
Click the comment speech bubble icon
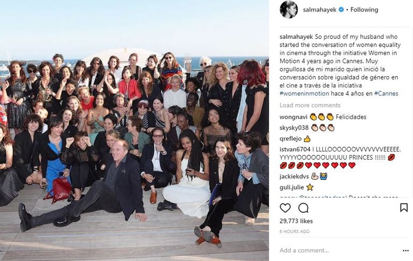coord(303,208)
